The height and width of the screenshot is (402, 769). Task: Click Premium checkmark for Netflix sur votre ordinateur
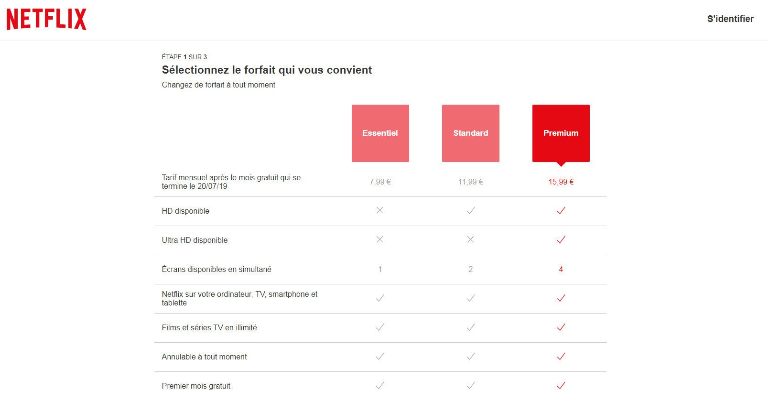coord(561,298)
